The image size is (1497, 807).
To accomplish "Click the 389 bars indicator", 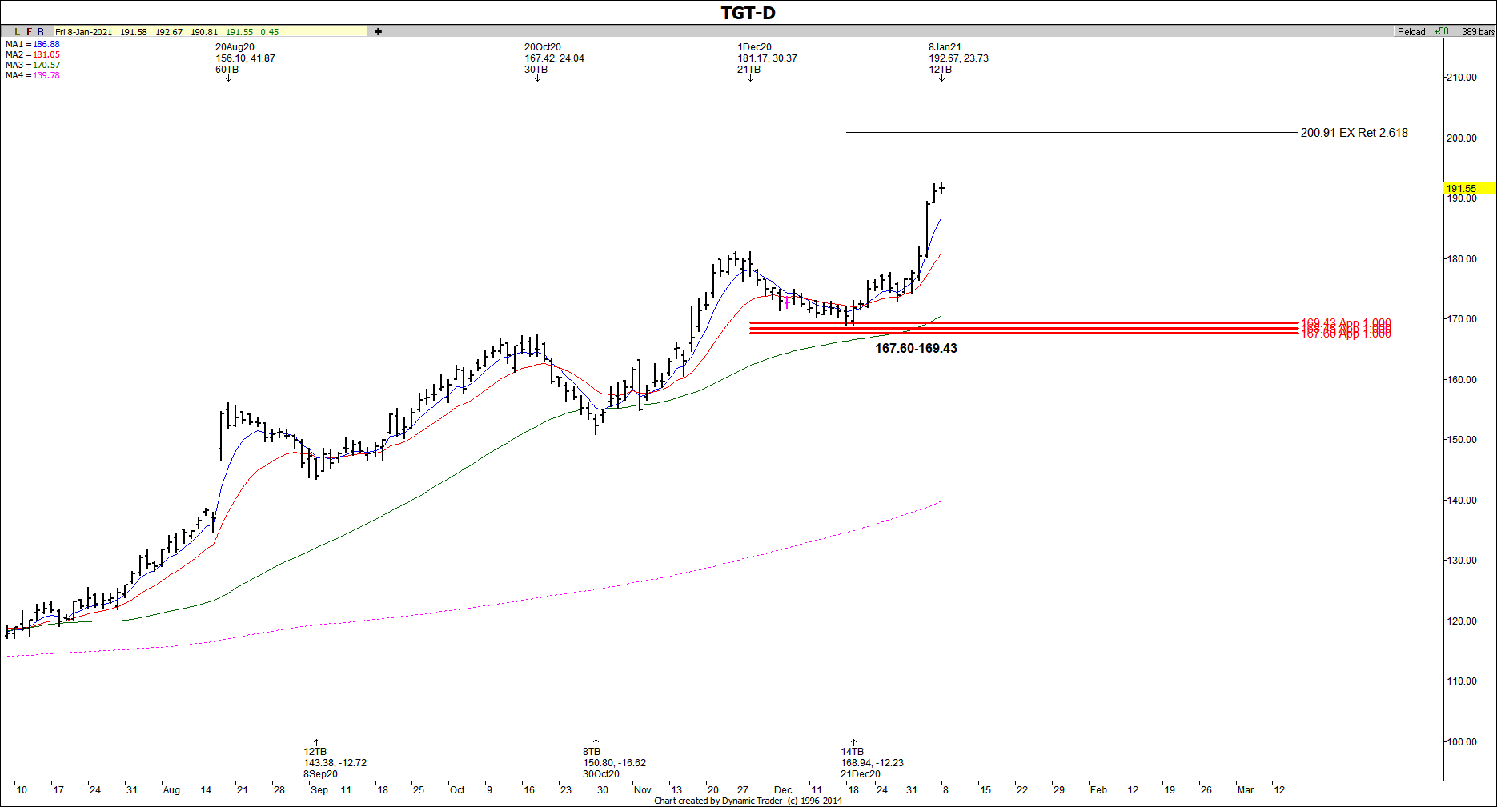I will (1478, 32).
